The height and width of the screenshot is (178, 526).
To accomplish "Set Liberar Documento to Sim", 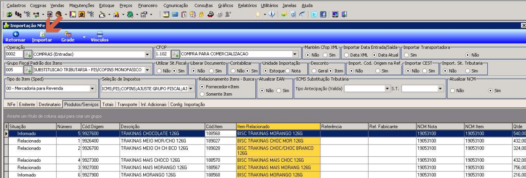I will [215, 70].
